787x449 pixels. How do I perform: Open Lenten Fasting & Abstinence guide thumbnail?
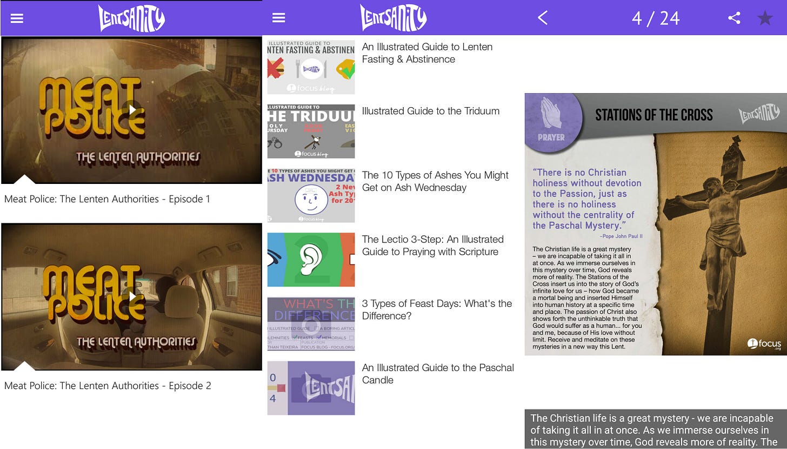[311, 67]
